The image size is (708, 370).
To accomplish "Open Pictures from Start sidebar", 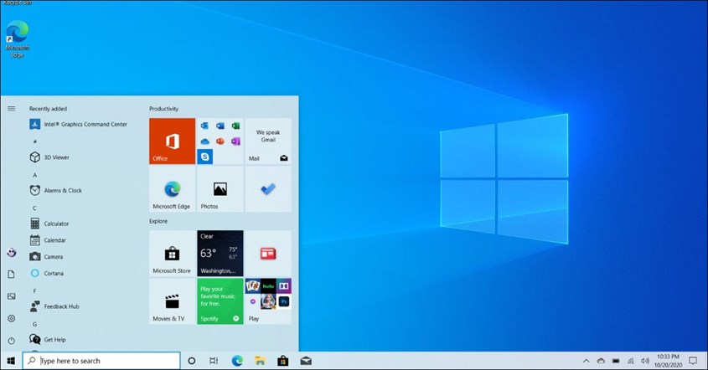I will click(x=11, y=296).
